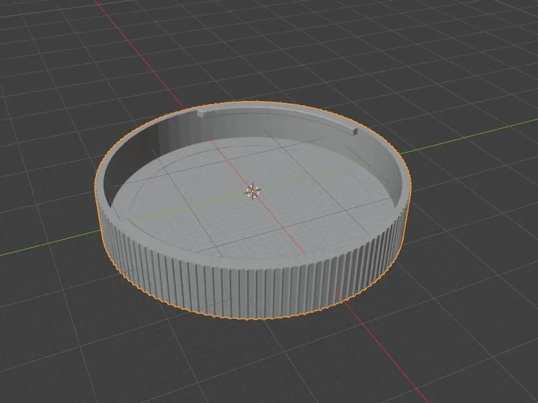Select the ridged cap model in viewport

click(x=252, y=210)
